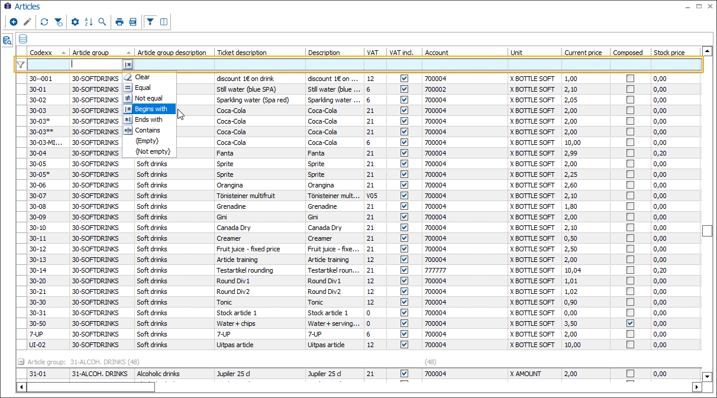
Task: Toggle VAT incl. on the Jupiler 25 cl row
Action: coord(403,373)
